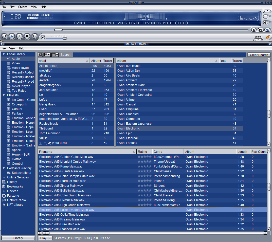Click into the Search field
The image size is (272, 242).
click(160, 55)
